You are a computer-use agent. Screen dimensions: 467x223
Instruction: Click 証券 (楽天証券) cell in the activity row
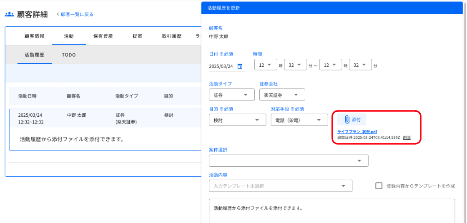click(126, 118)
